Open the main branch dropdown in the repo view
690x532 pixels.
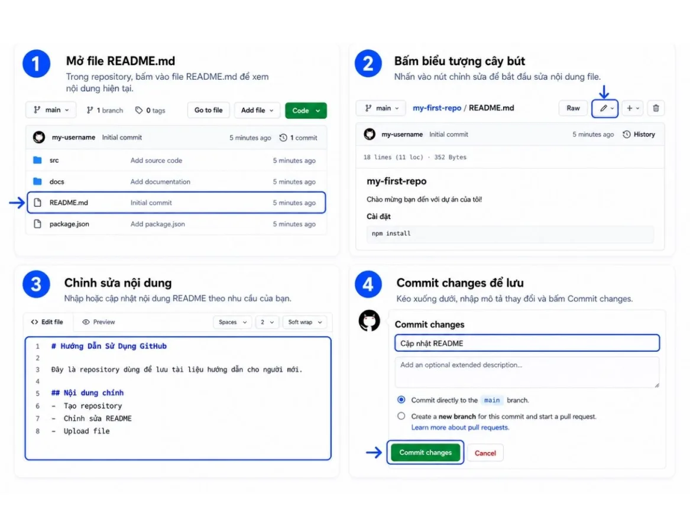point(51,110)
